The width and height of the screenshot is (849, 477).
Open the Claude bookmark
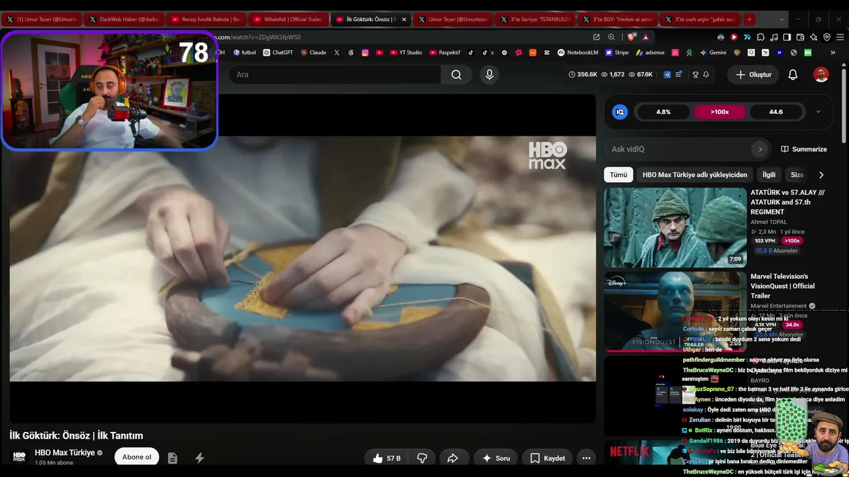313,52
